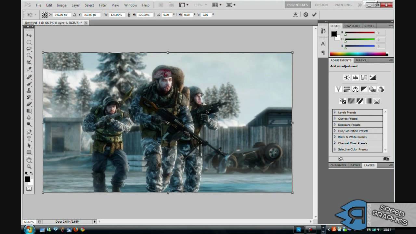416x234 pixels.
Task: Reset default foreground and background colors
Action: [x=26, y=173]
